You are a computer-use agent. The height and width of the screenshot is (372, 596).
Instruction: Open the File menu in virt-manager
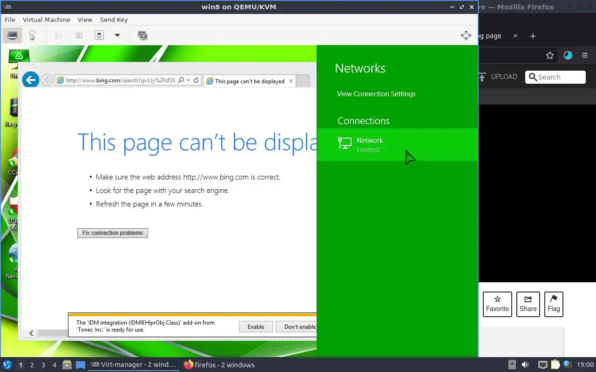click(10, 20)
